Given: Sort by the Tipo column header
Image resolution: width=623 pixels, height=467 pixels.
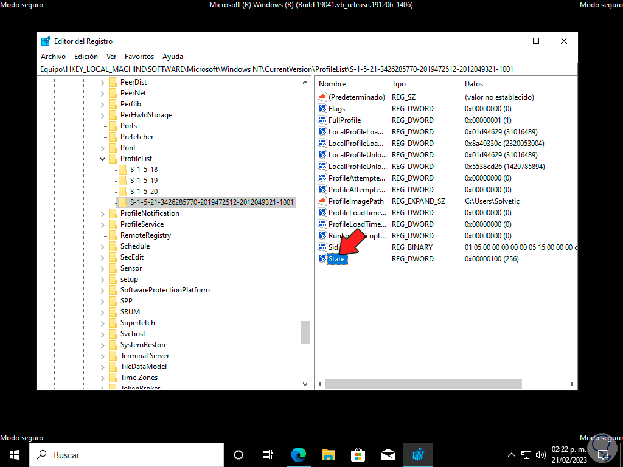Looking at the screenshot, I should pos(424,84).
